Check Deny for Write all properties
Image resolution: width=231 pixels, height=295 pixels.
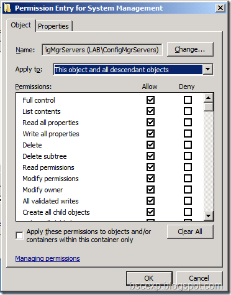tap(188, 134)
